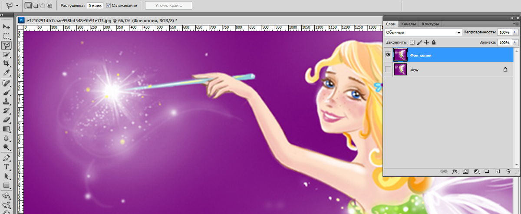Select the Rectangle shape tool

tap(6, 185)
